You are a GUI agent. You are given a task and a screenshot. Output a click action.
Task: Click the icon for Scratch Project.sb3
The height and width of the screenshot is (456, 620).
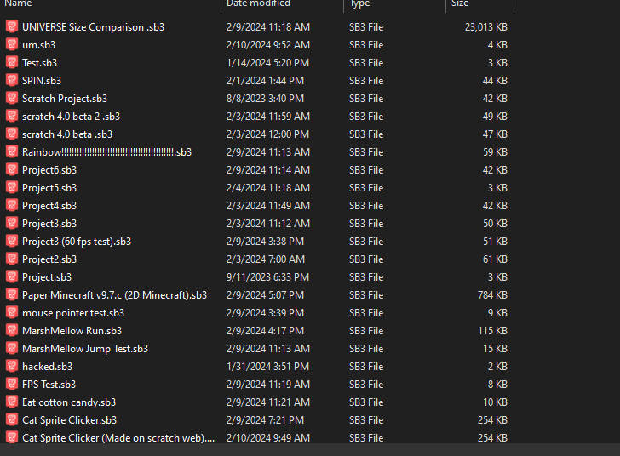[12, 98]
